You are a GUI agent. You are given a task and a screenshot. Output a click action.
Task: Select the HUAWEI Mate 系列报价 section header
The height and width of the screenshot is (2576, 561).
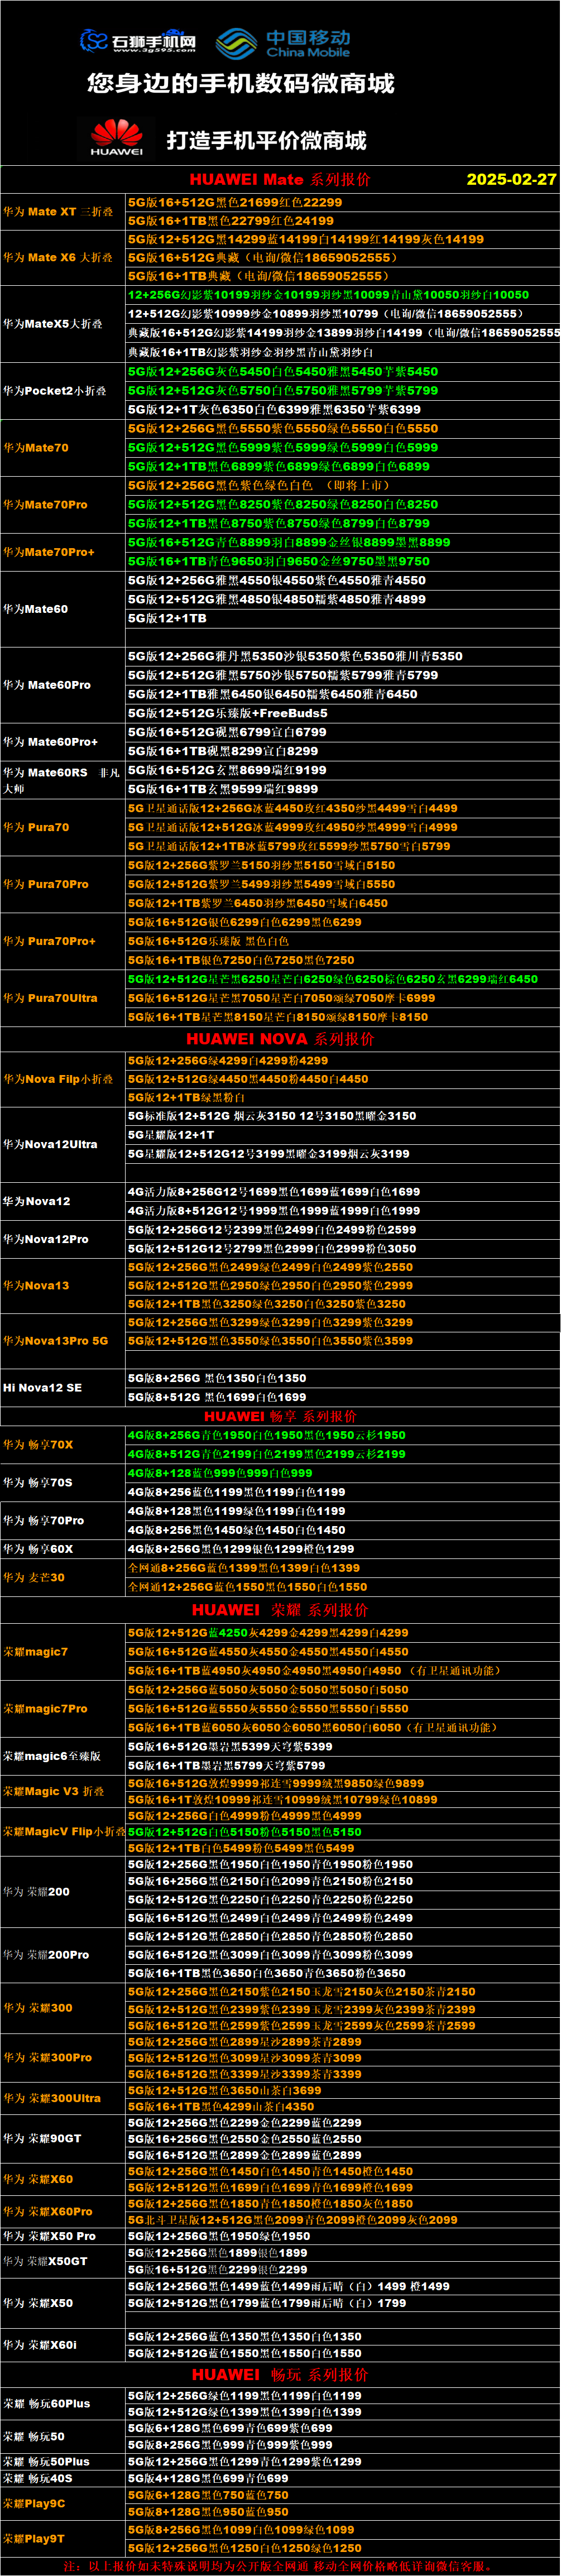coord(279,179)
